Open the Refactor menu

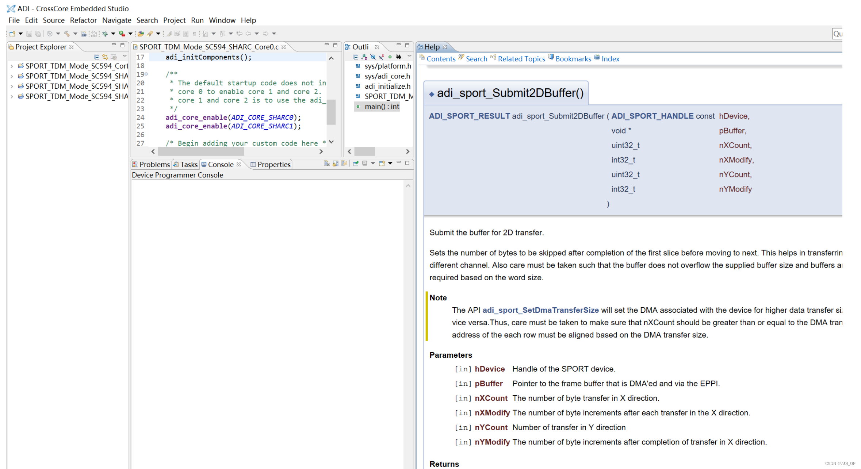click(83, 20)
